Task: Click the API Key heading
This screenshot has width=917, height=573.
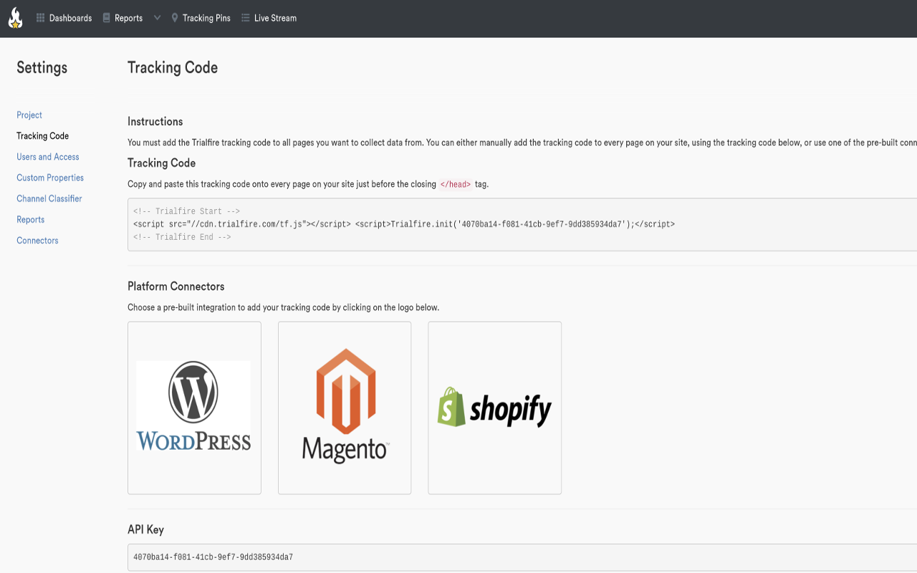Action: pyautogui.click(x=145, y=530)
